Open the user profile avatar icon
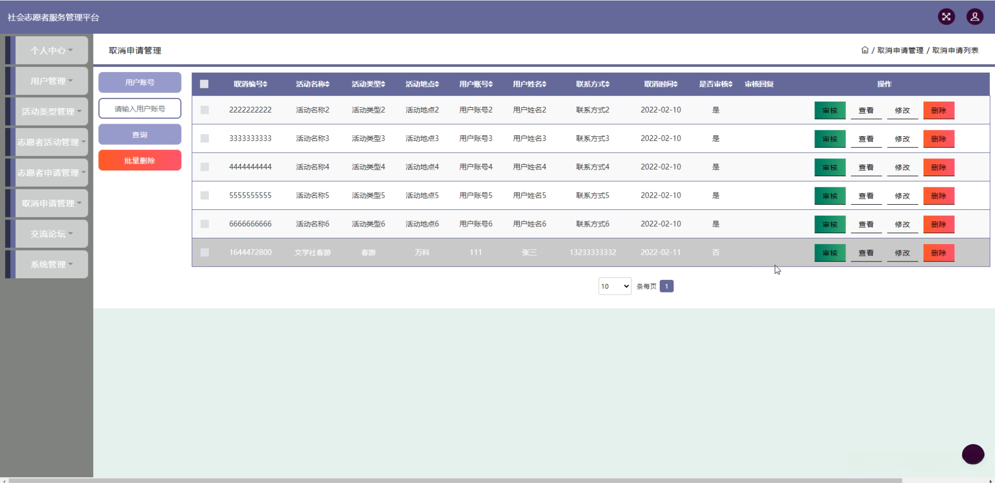Viewport: 995px width, 483px height. pos(974,17)
